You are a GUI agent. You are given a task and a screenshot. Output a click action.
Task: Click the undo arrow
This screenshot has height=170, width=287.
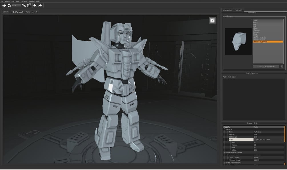click(35, 5)
